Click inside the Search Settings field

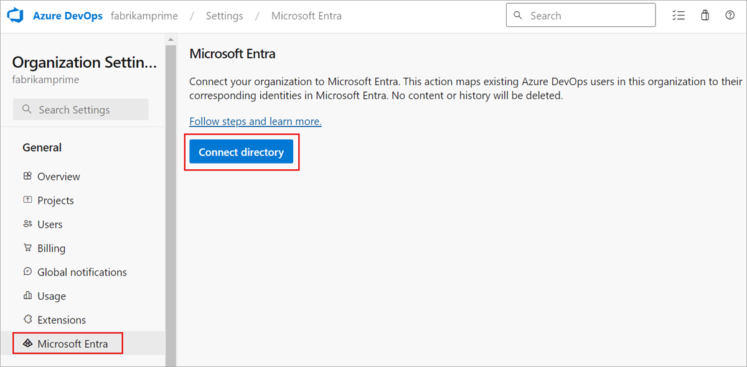click(x=80, y=109)
